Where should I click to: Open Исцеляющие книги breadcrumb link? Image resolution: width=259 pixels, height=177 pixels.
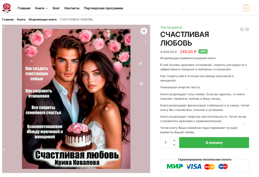pyautogui.click(x=42, y=19)
